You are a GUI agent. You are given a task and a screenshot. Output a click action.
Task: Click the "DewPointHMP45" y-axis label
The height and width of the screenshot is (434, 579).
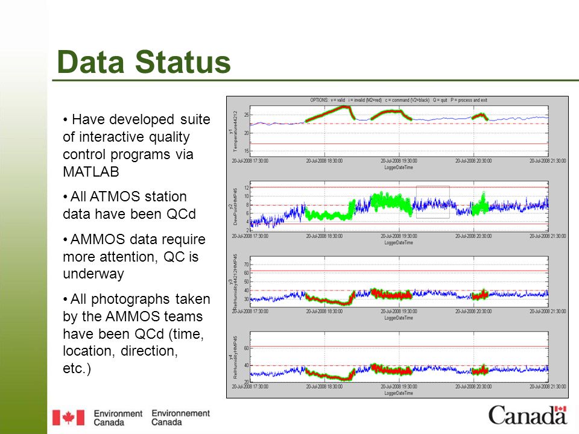click(235, 206)
